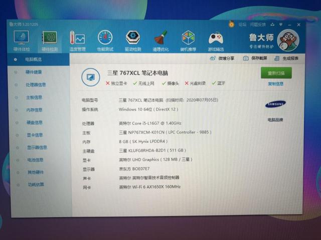Click the 电脑品牌 label under logo
Viewport: 321px width, 240px height.
click(x=275, y=120)
